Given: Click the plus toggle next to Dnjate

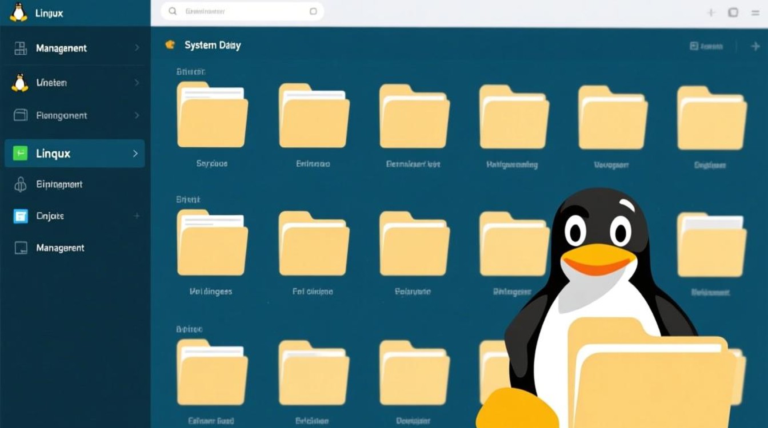Looking at the screenshot, I should click(137, 216).
